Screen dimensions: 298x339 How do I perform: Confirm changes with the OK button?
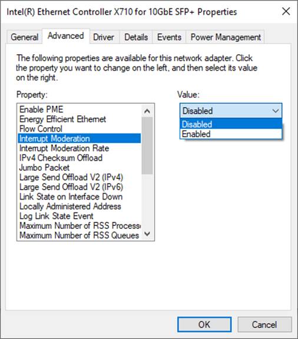coord(204,324)
